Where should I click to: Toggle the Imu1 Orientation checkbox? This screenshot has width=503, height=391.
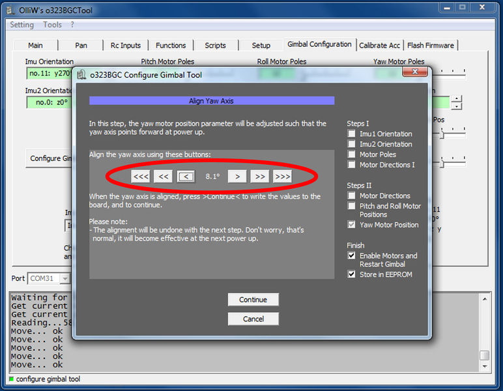(x=352, y=134)
